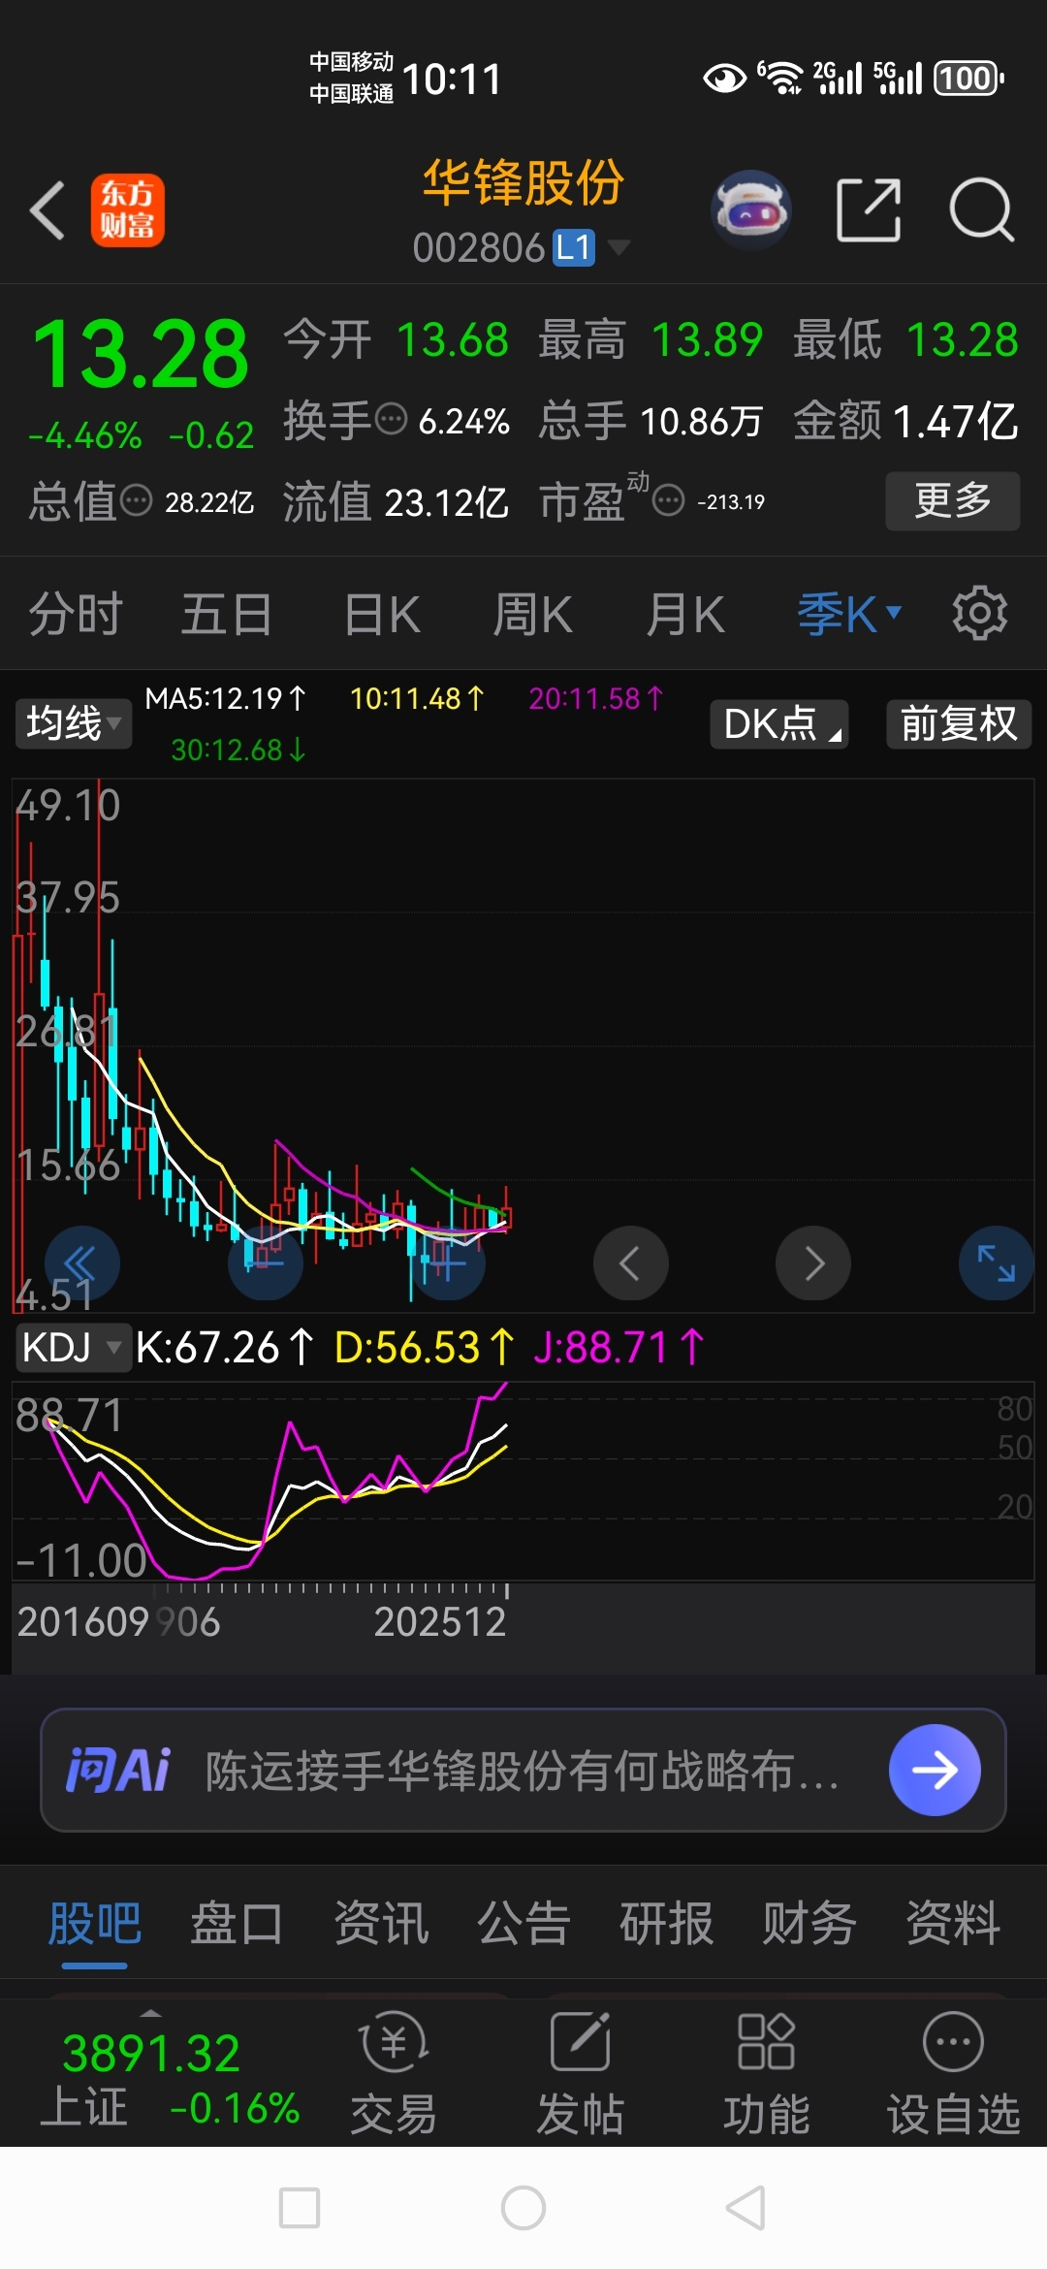Tap the 问AI question input bar
Screen dimensions: 1047x2269
click(523, 1770)
